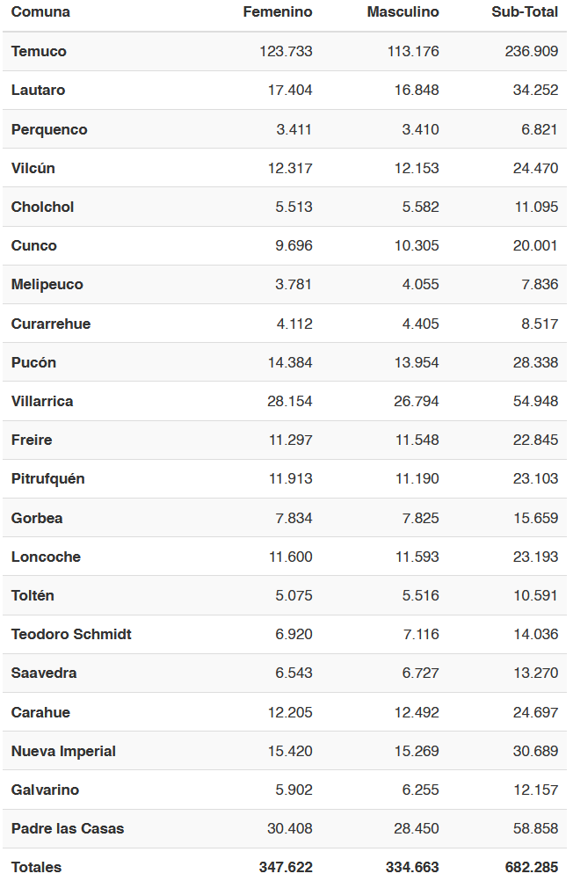Select the Padre las Casas row label
Viewport: 573px width, 881px height.
point(68,828)
